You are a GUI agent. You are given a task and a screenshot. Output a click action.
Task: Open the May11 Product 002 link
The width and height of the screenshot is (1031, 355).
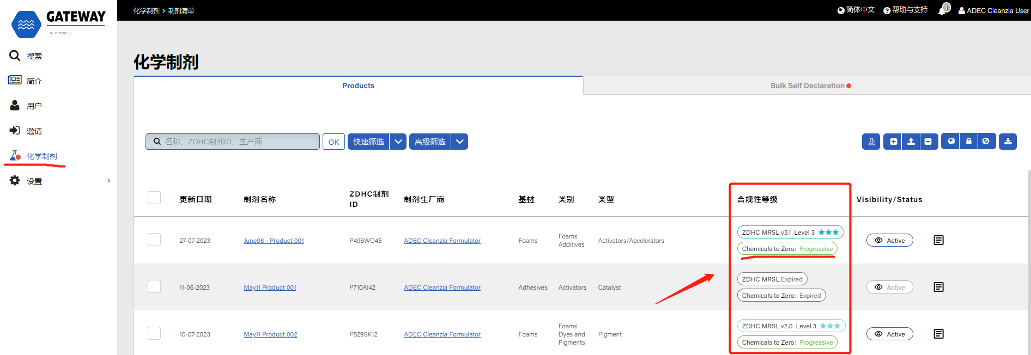coord(270,334)
